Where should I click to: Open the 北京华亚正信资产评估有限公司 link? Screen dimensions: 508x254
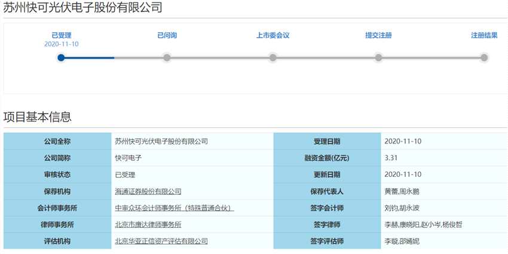(x=161, y=241)
